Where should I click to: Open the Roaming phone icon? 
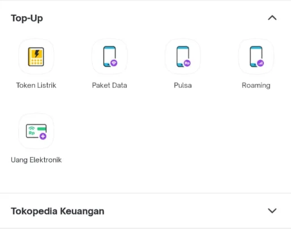(x=256, y=57)
